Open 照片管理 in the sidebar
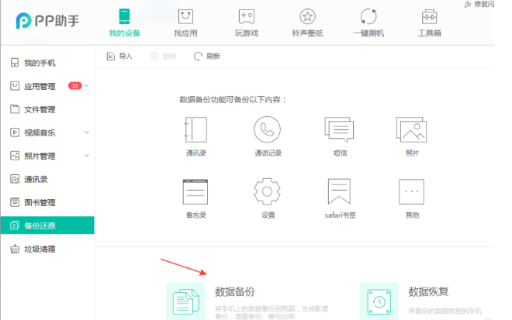Image resolution: width=512 pixels, height=320 pixels. coord(47,156)
